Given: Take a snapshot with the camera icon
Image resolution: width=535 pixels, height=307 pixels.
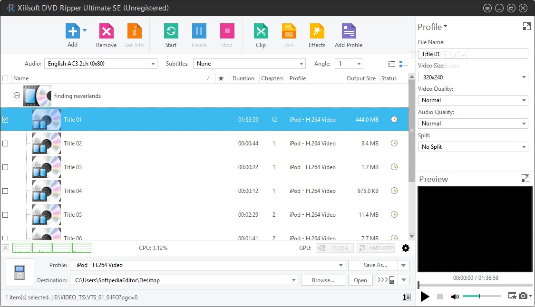Looking at the screenshot, I should coord(523,296).
